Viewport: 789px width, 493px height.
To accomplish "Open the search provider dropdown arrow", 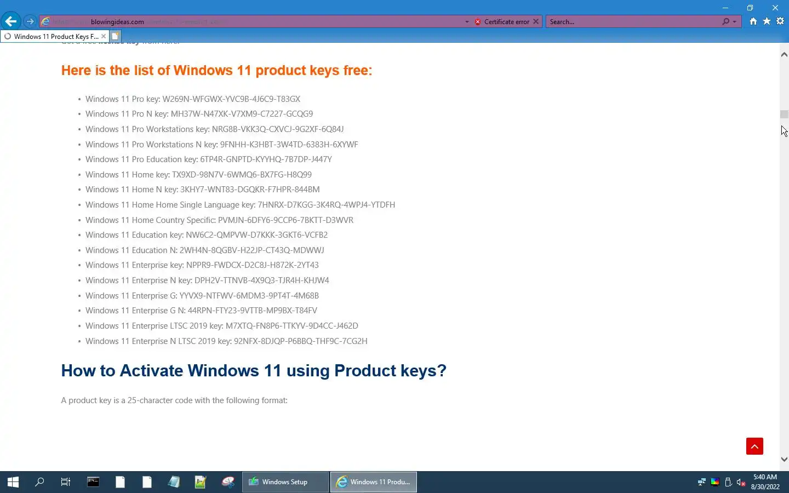I will tap(735, 22).
